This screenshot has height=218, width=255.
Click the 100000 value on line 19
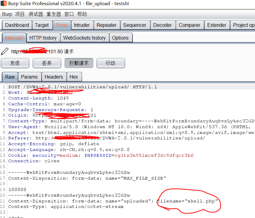pyautogui.click(x=17, y=189)
